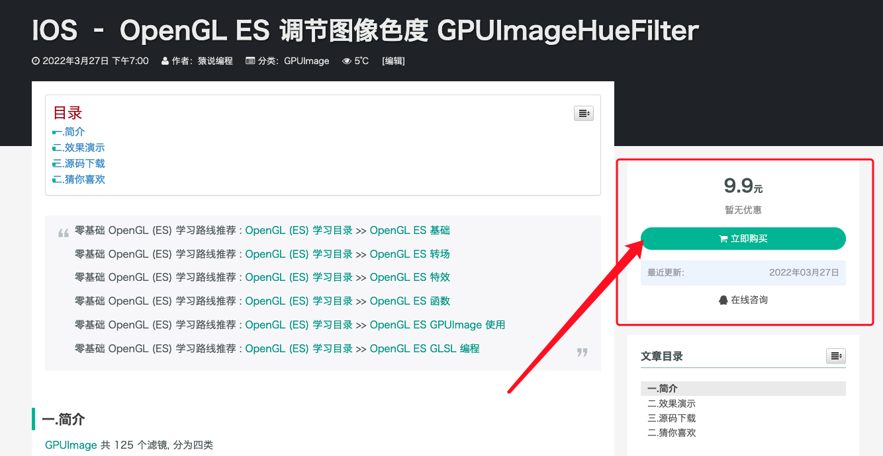Click the eye icon next to the view count

pyautogui.click(x=346, y=61)
